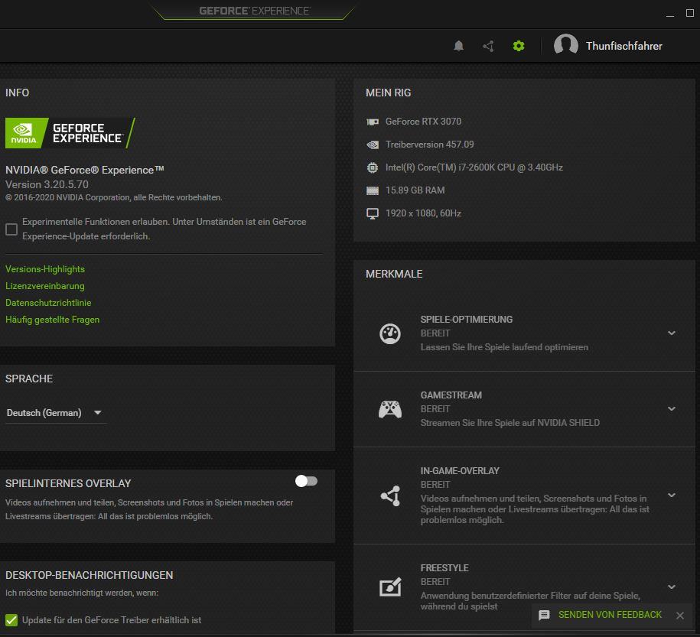
Task: Click the driver icon next to Treiberversion
Action: tap(373, 145)
